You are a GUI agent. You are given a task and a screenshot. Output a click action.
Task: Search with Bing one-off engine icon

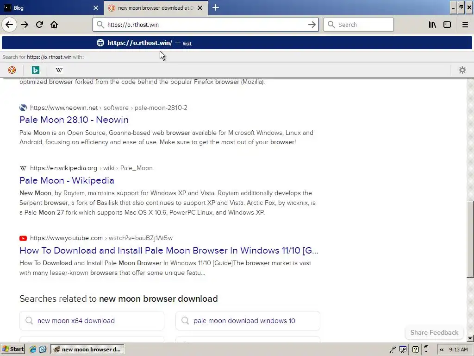coord(35,70)
